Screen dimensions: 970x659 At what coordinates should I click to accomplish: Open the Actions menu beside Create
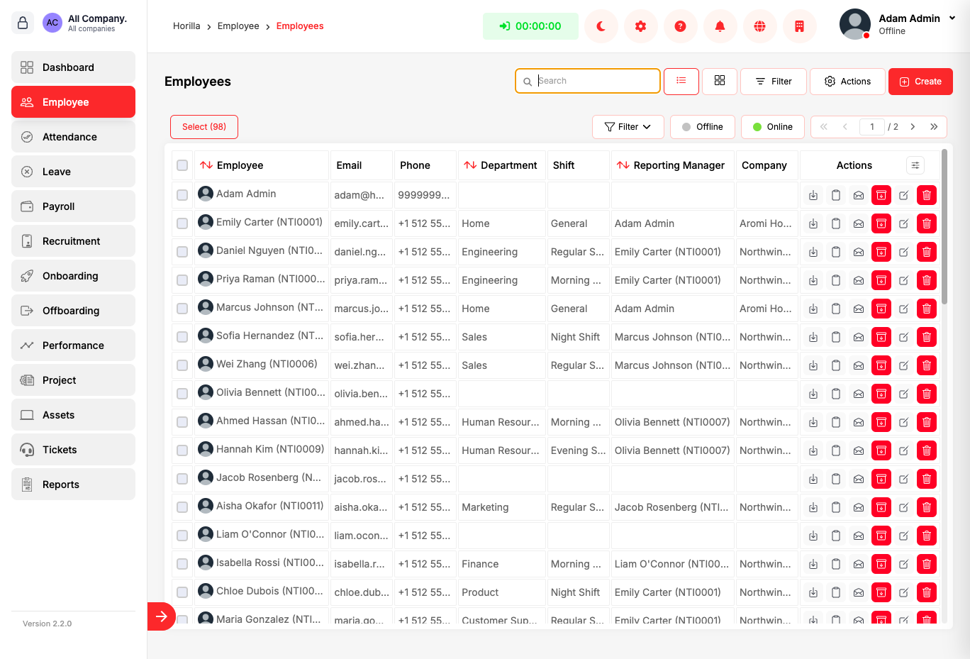[847, 82]
